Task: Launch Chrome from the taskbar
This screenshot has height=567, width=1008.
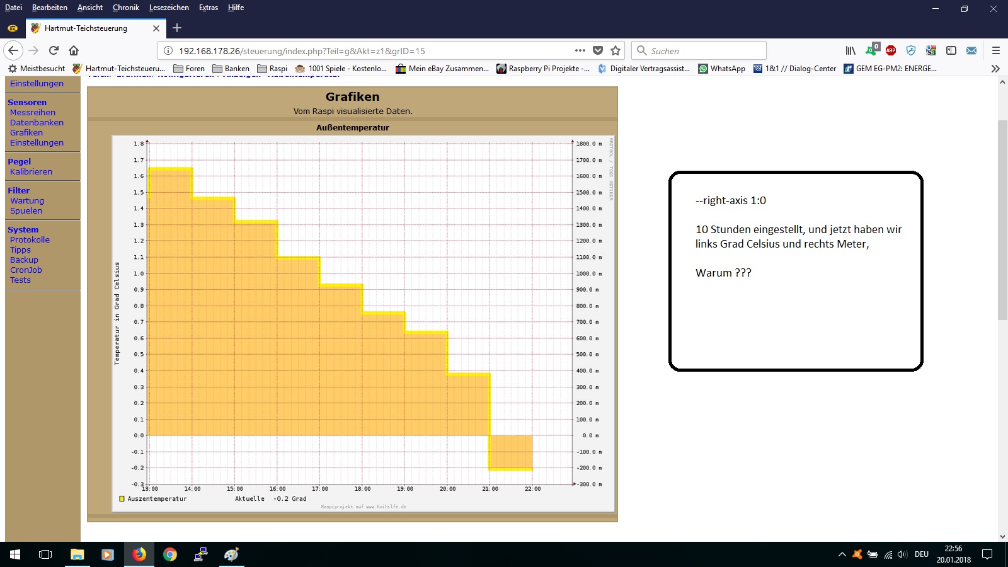Action: tap(170, 554)
